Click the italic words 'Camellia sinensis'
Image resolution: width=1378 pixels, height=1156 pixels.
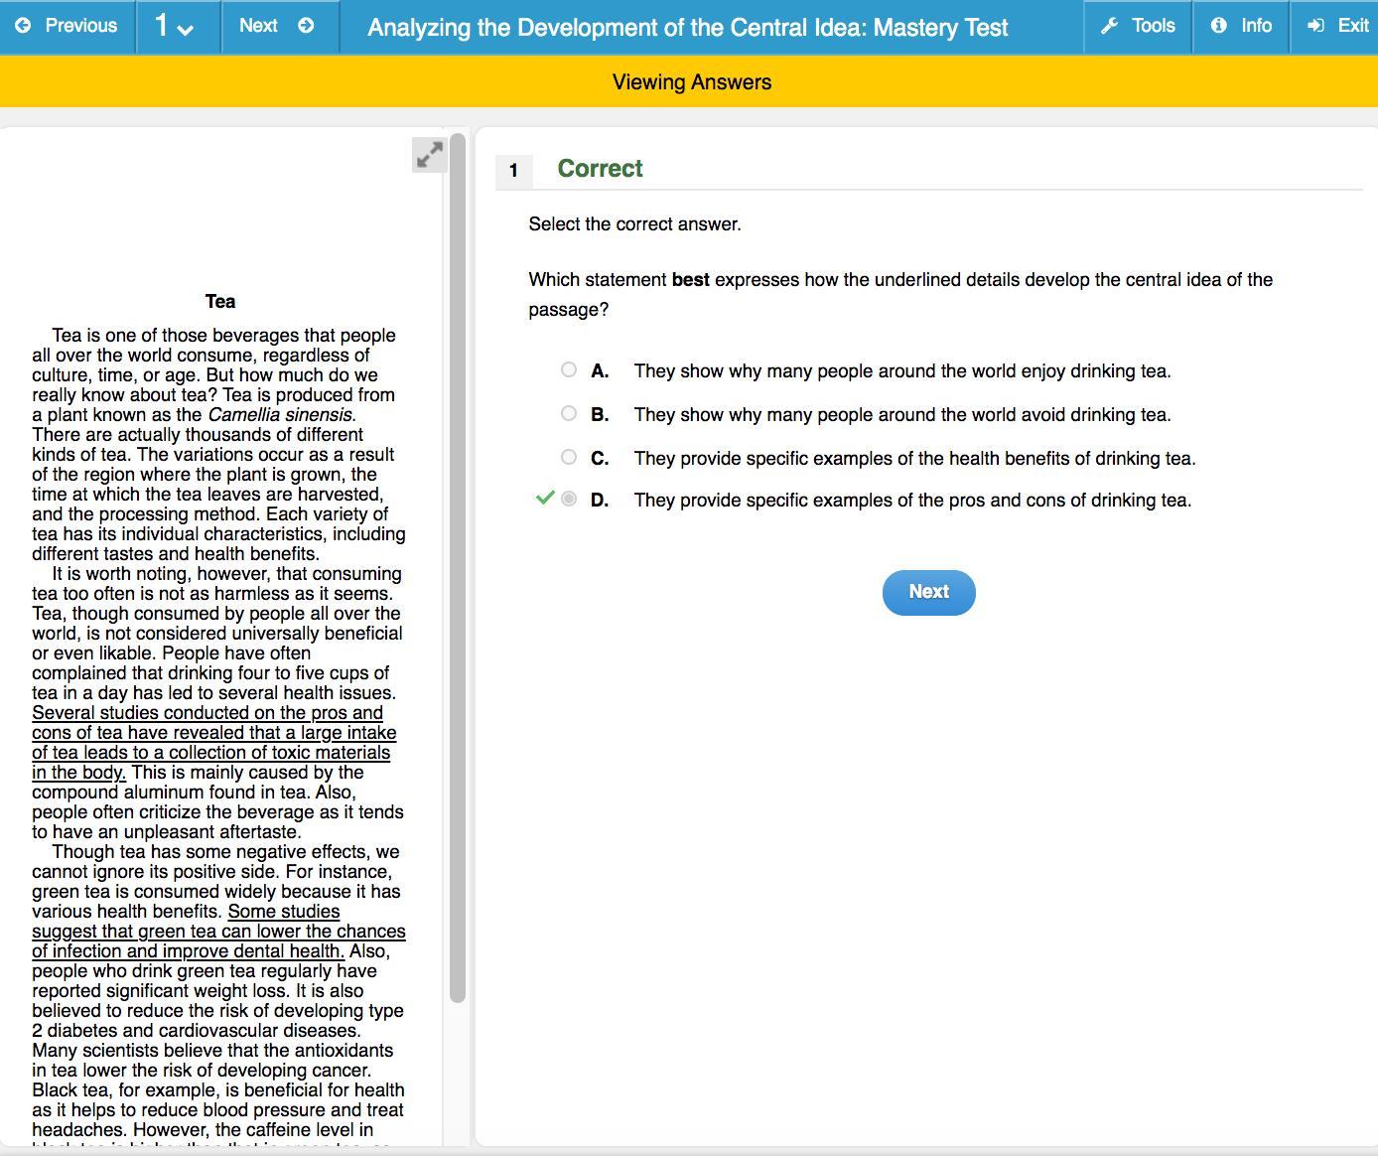click(x=280, y=414)
